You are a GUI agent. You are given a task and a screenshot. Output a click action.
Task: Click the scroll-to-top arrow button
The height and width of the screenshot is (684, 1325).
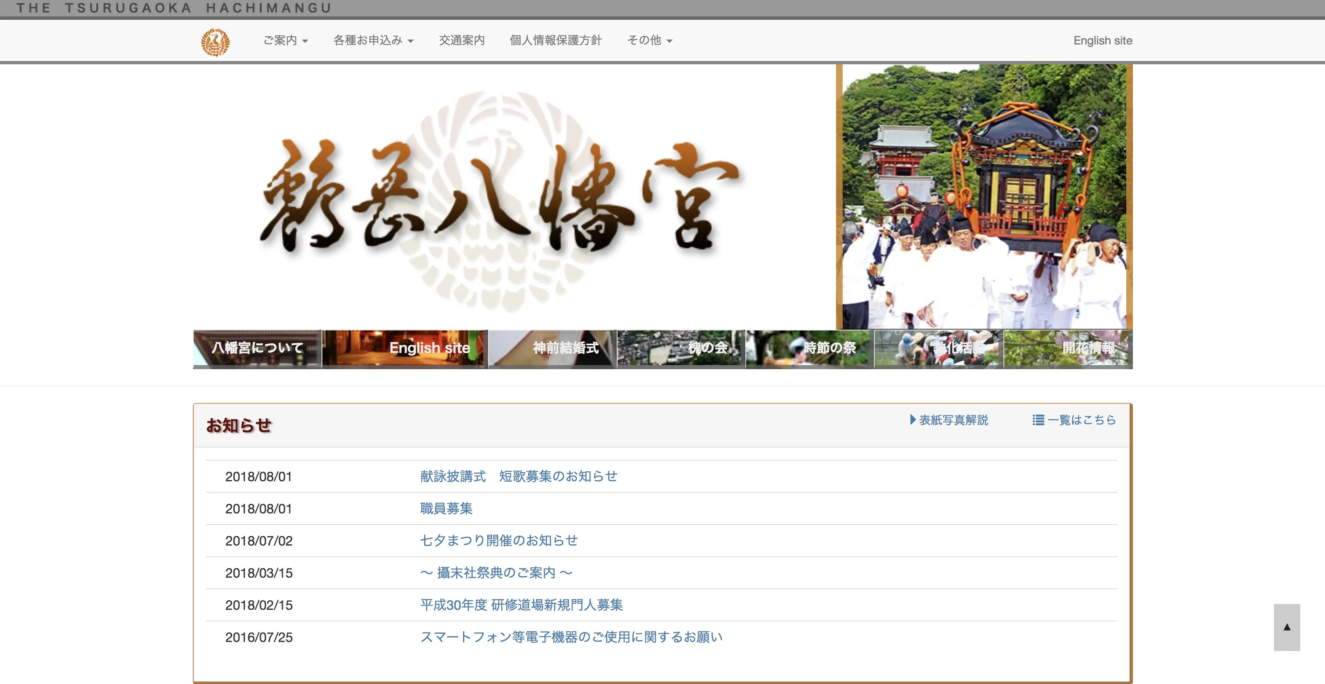click(1287, 627)
